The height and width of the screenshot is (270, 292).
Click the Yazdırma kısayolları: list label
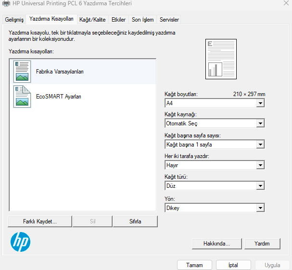coord(31,51)
